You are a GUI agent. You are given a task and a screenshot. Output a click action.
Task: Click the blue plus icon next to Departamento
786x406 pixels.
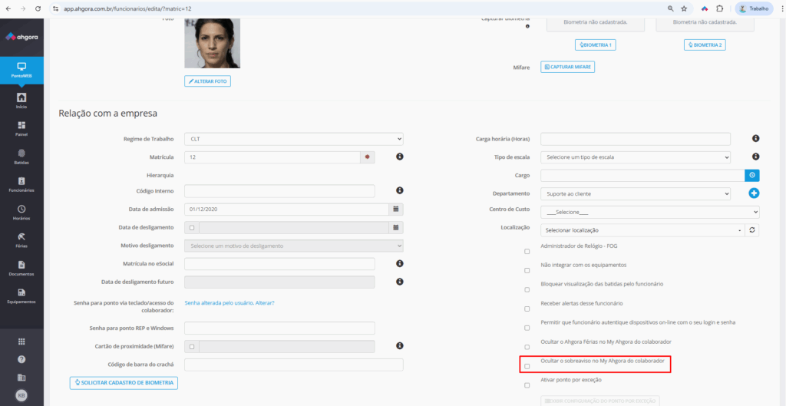tap(754, 193)
